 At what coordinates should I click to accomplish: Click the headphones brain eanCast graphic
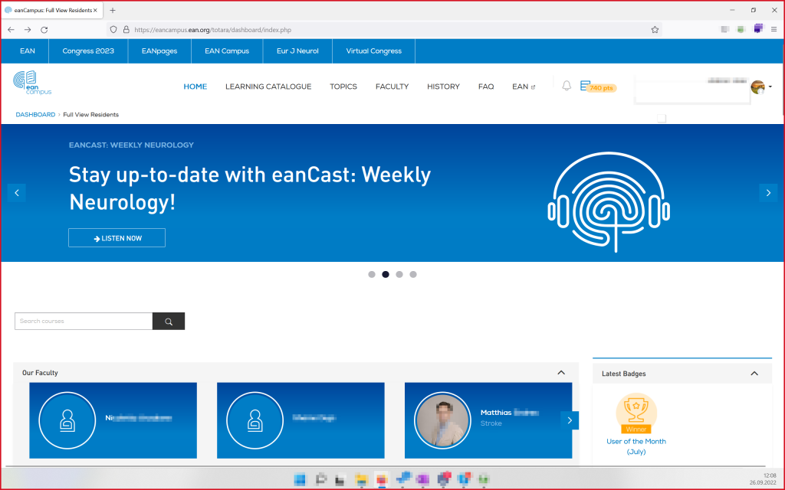(x=609, y=201)
